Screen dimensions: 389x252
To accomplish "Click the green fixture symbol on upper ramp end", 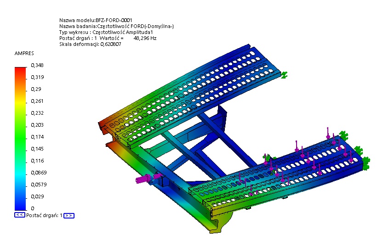I will pyautogui.click(x=284, y=74).
